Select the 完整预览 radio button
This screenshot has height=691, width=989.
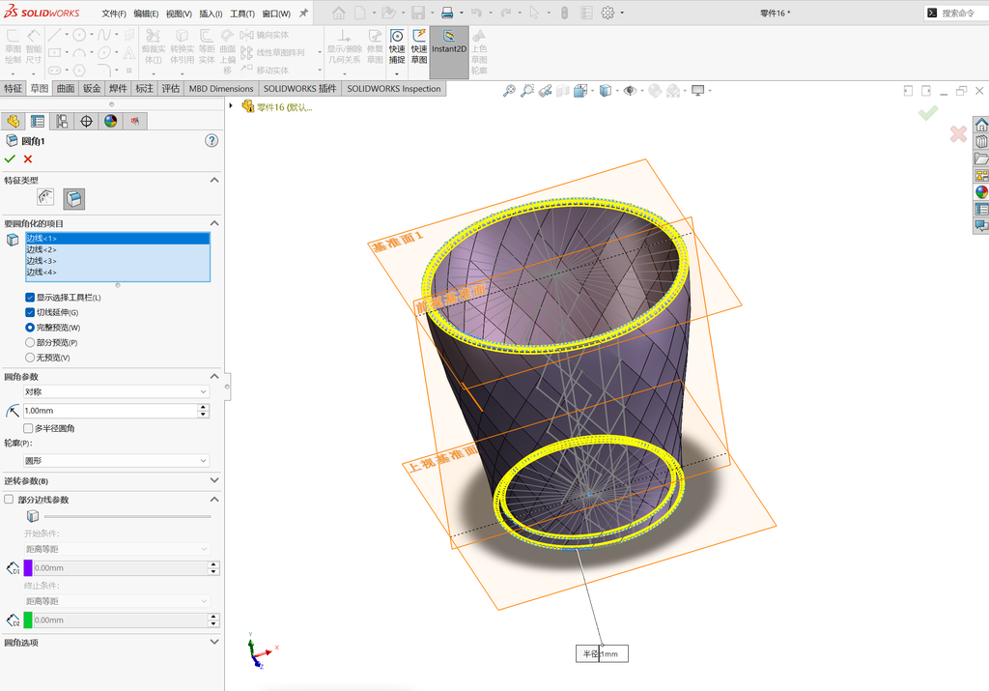coord(30,328)
